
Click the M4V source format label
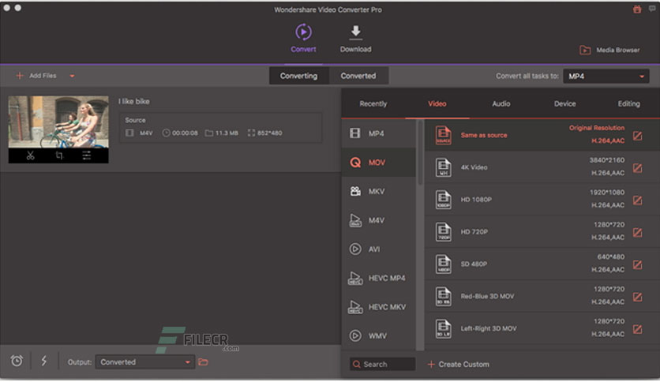click(146, 133)
